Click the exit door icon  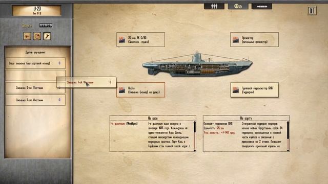pyautogui.click(x=312, y=10)
